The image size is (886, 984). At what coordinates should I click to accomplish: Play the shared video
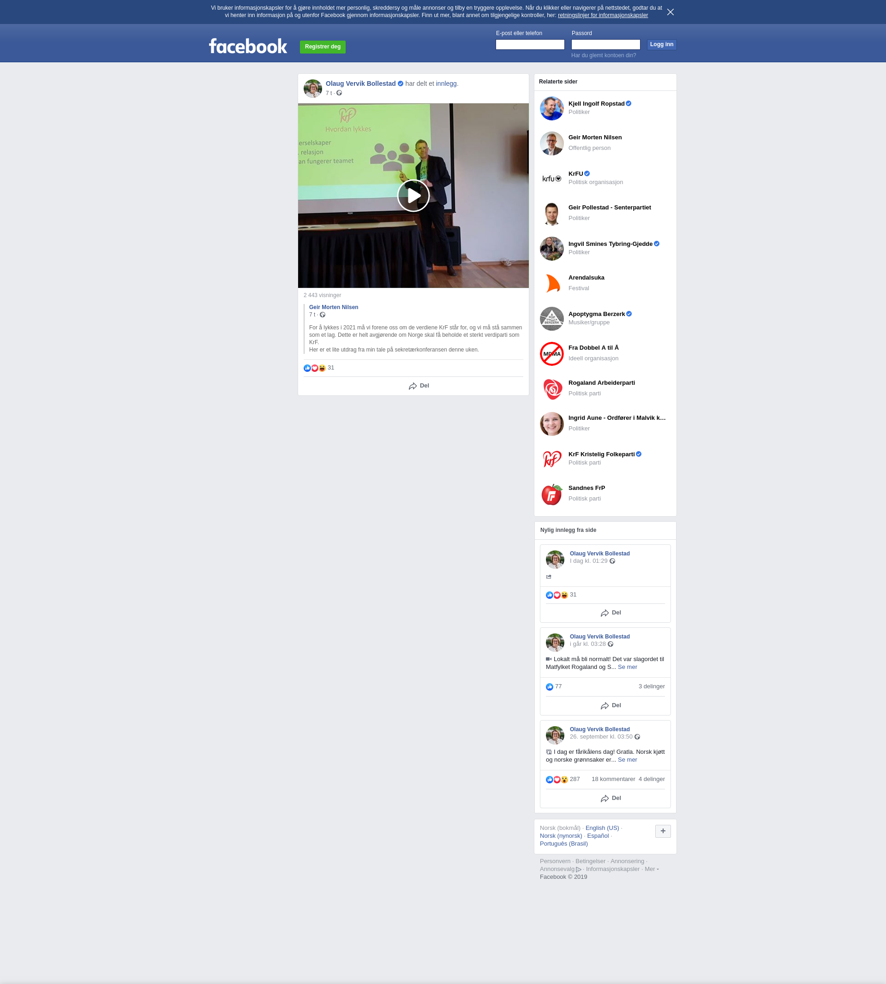pyautogui.click(x=413, y=195)
